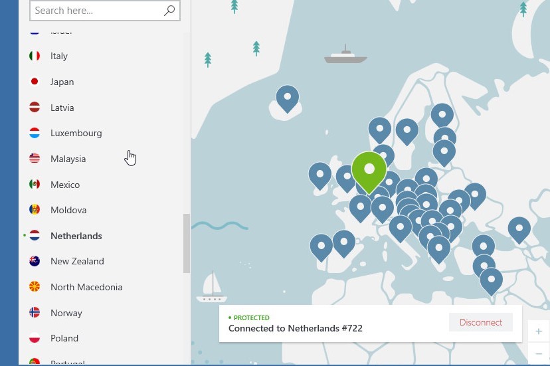Click the Mexico flag icon
The image size is (550, 366).
[35, 185]
